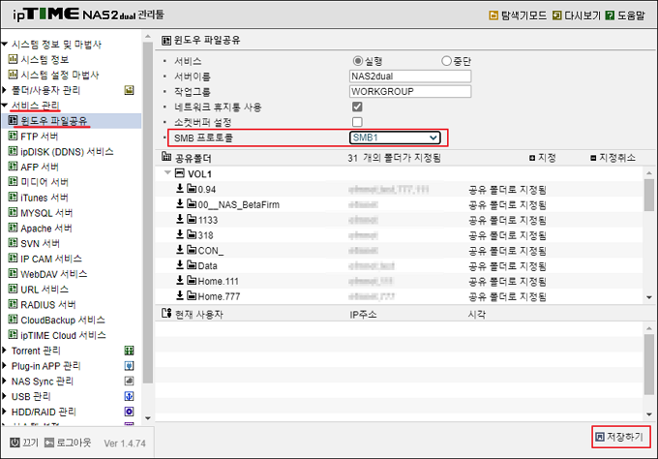
Task: Open the 도움말 help icon
Action: tap(611, 15)
